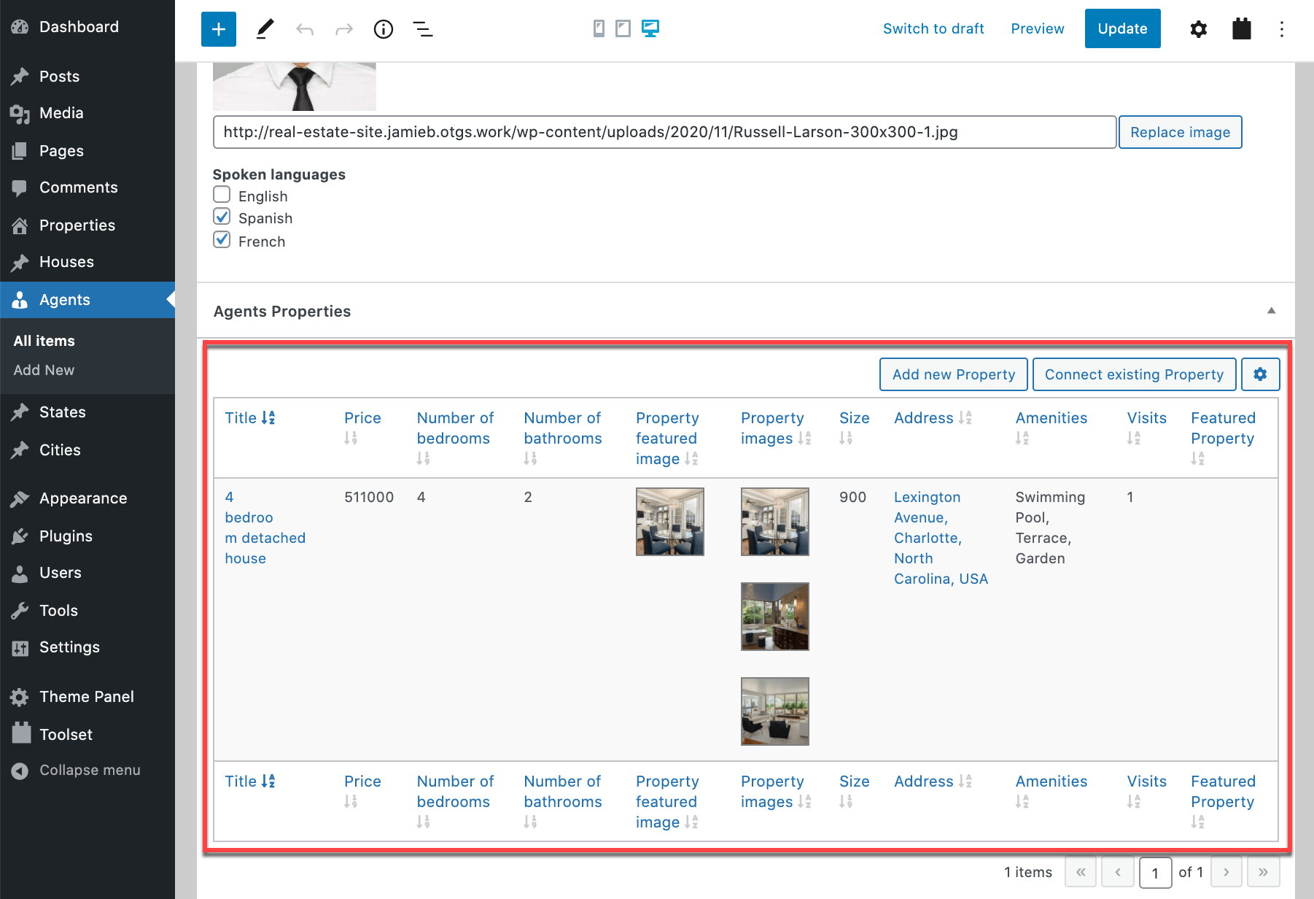The width and height of the screenshot is (1314, 899).
Task: Switch to desktop preview icon
Action: coord(650,28)
